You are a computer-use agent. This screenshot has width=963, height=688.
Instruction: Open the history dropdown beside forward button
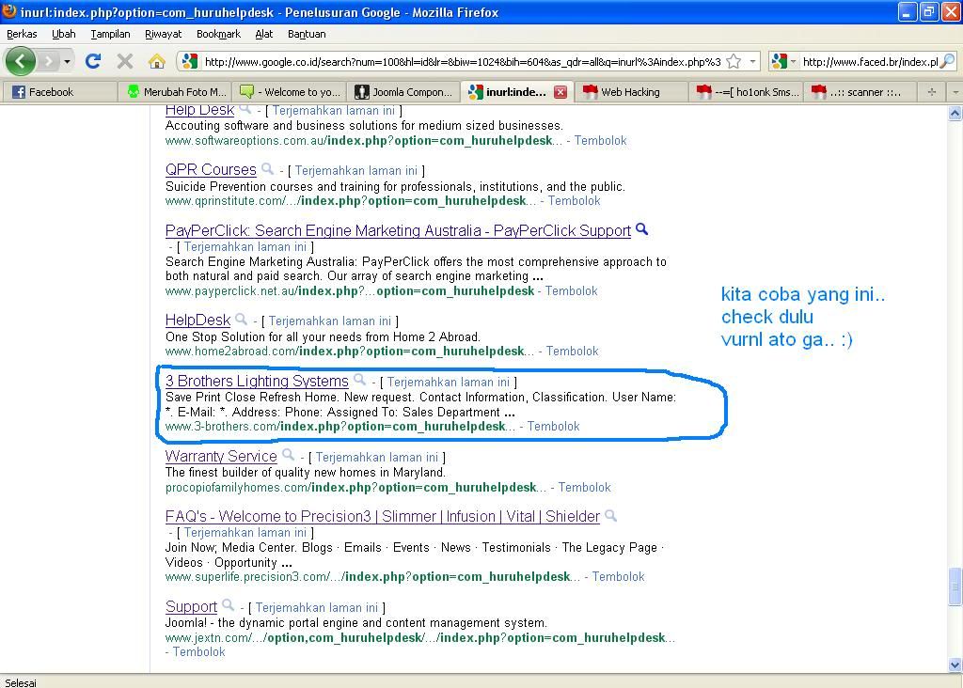tap(67, 62)
